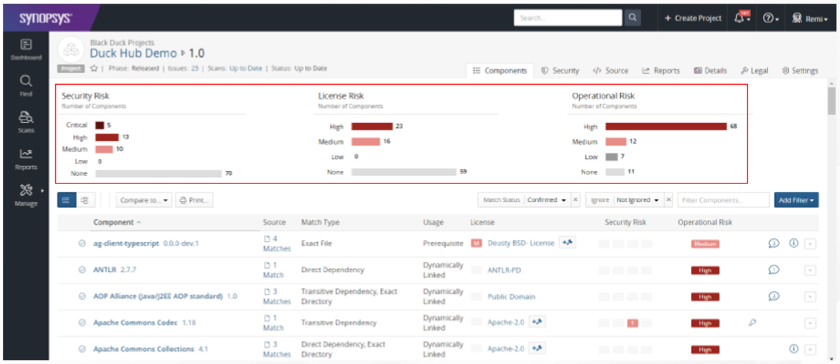Click the Find magnifier icon in sidebar
840x364 pixels.
click(x=25, y=83)
